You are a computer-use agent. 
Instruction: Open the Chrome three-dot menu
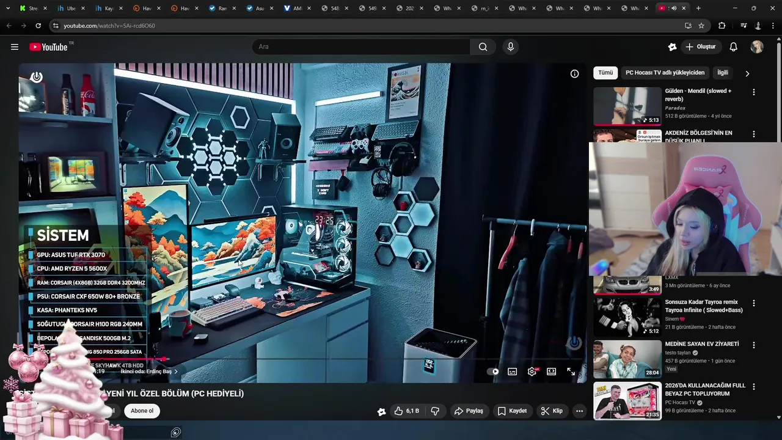pyautogui.click(x=773, y=26)
